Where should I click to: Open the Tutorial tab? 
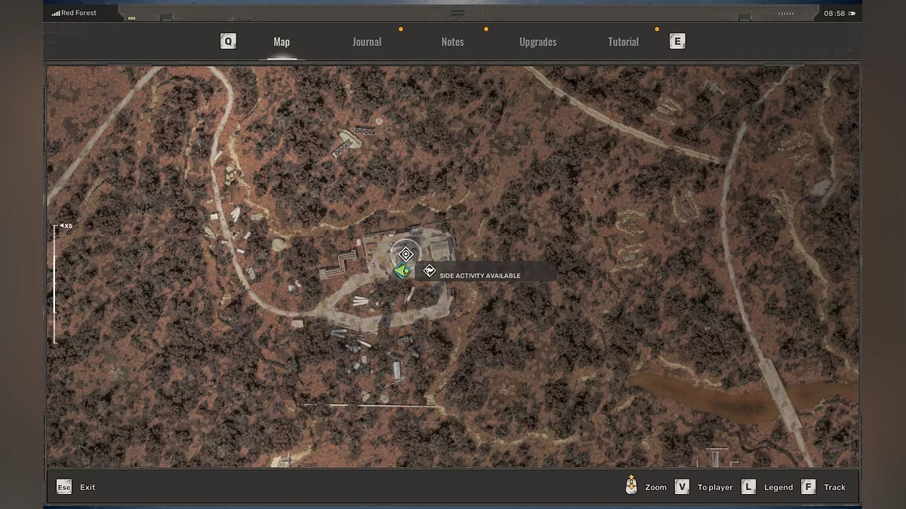[x=623, y=42]
